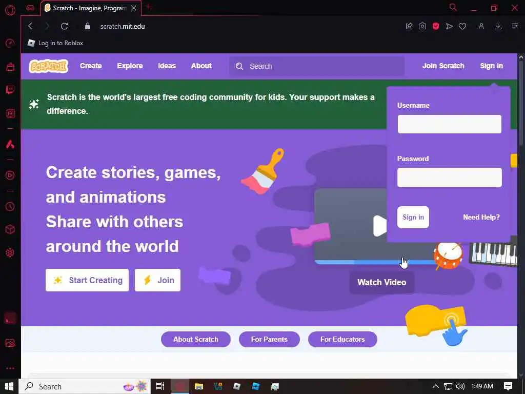Open the three-dots sidebar setup
The height and width of the screenshot is (394, 525).
pos(10,368)
